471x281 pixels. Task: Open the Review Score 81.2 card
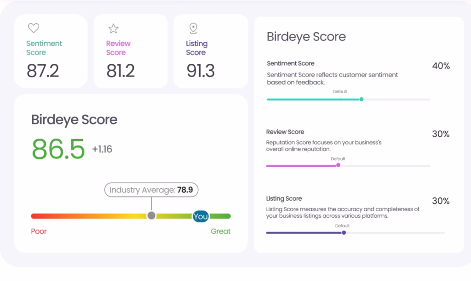tap(130, 51)
